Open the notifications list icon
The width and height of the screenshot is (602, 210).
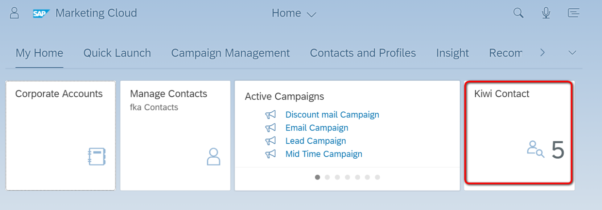pyautogui.click(x=574, y=13)
